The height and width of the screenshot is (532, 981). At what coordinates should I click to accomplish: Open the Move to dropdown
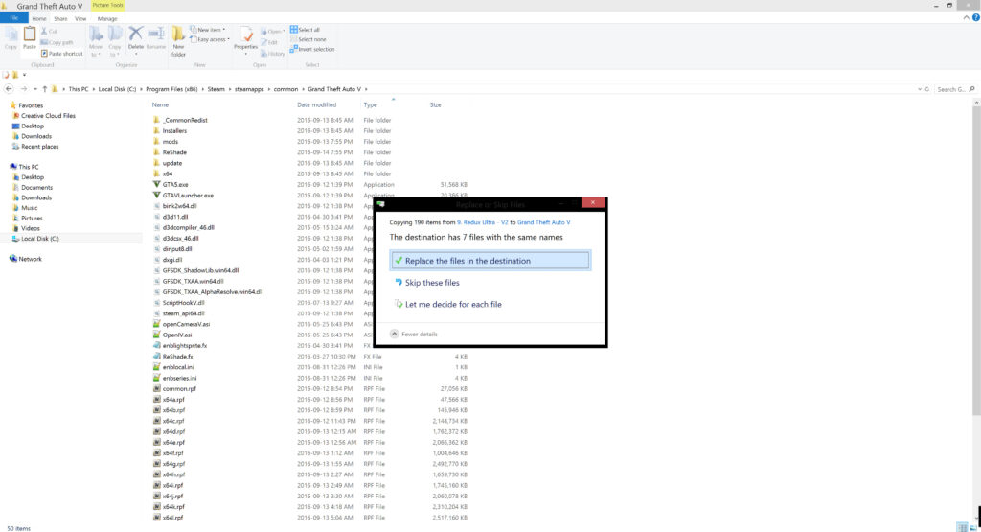(95, 42)
